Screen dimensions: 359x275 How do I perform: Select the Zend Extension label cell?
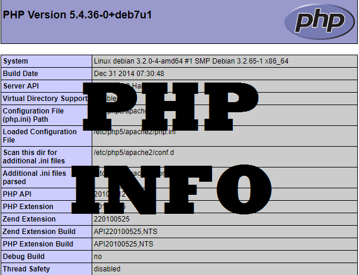click(46, 219)
